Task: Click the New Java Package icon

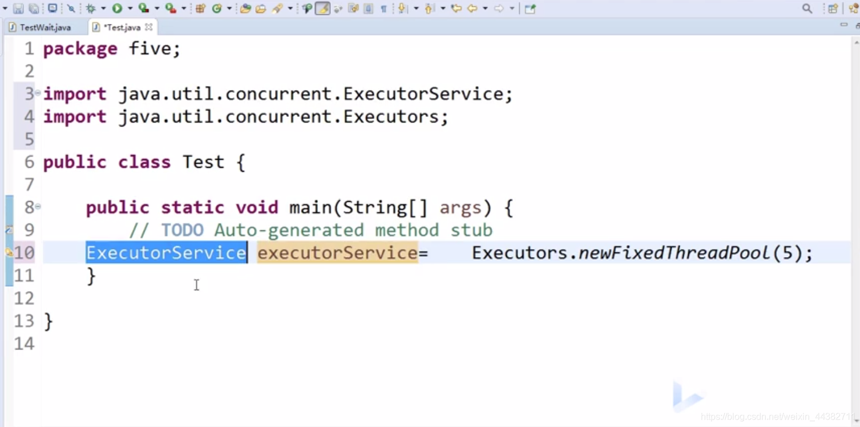Action: pos(201,9)
